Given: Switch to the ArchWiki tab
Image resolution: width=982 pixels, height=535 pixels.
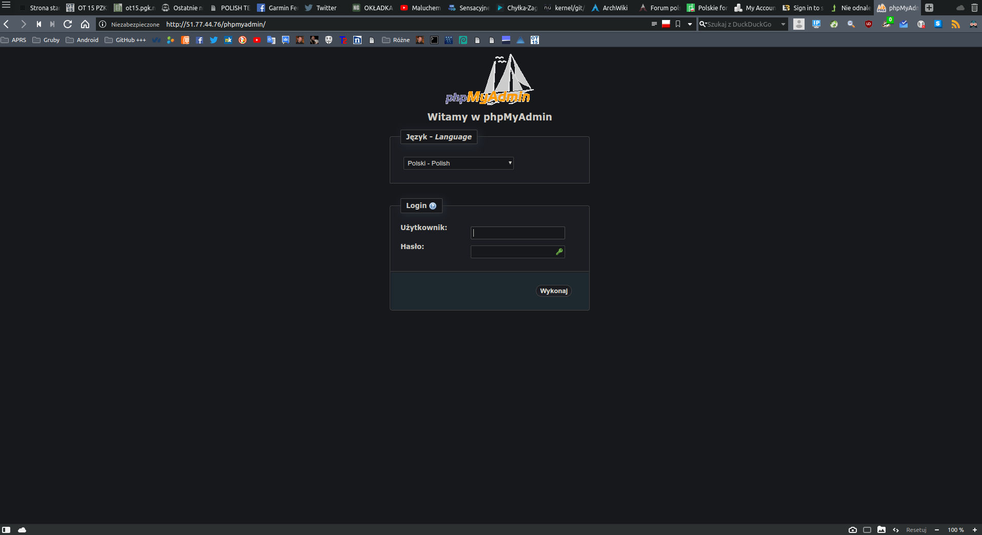Looking at the screenshot, I should [x=610, y=8].
